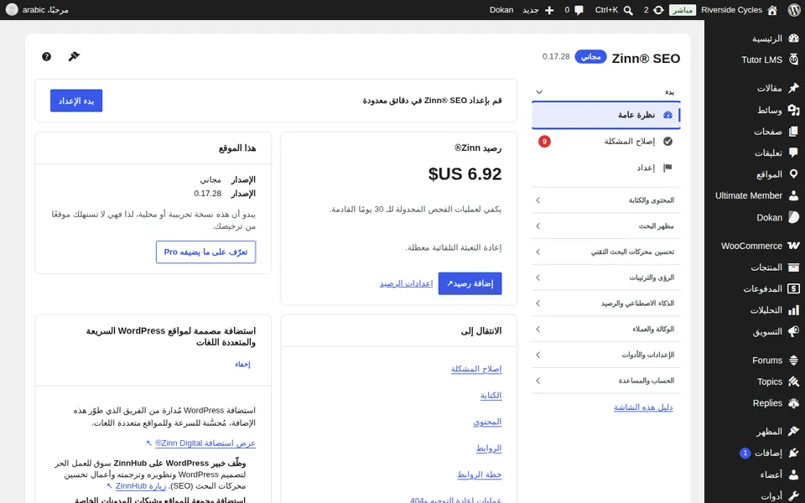Click تعرّف على ما يضيفه Pro button
This screenshot has width=805, height=503.
[x=206, y=252]
